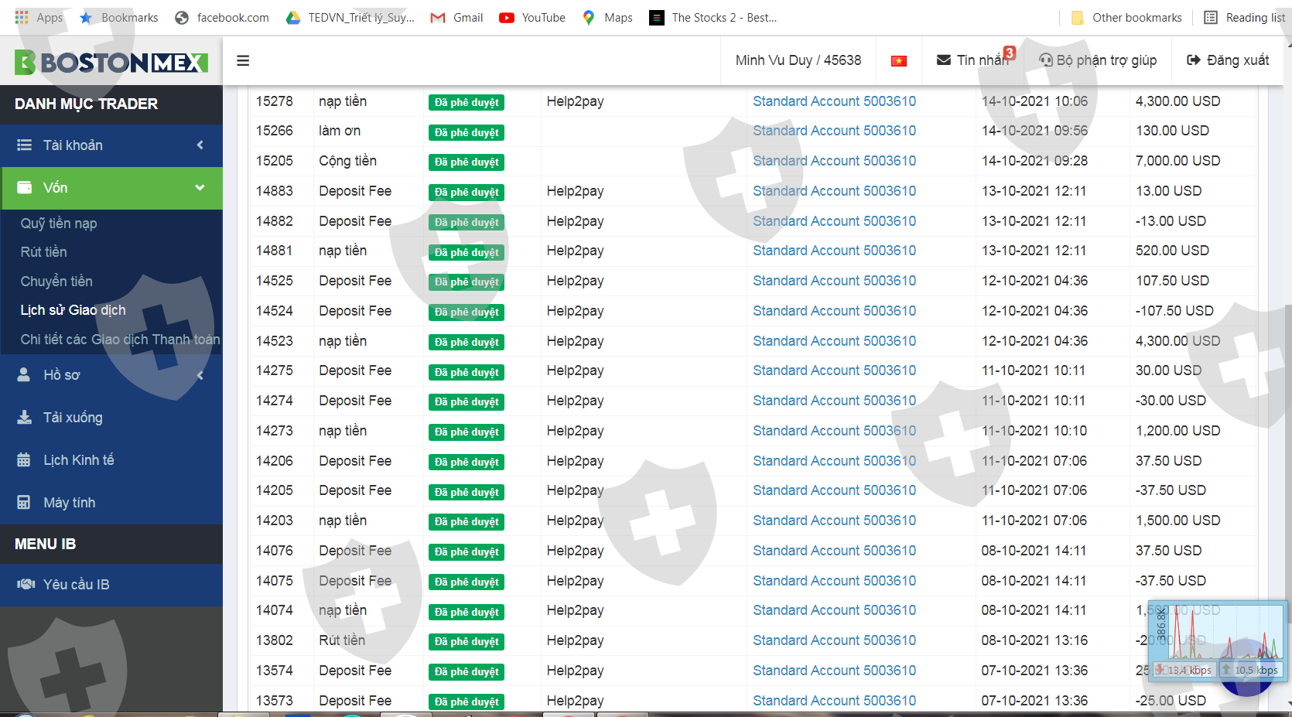
Task: Click the Vietnam flag language icon
Action: point(898,61)
